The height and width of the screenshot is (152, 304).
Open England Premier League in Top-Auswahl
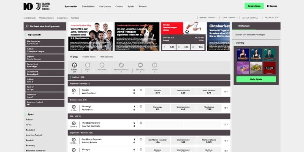45,58
